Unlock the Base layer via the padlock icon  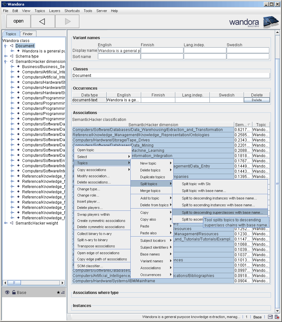[13, 292]
